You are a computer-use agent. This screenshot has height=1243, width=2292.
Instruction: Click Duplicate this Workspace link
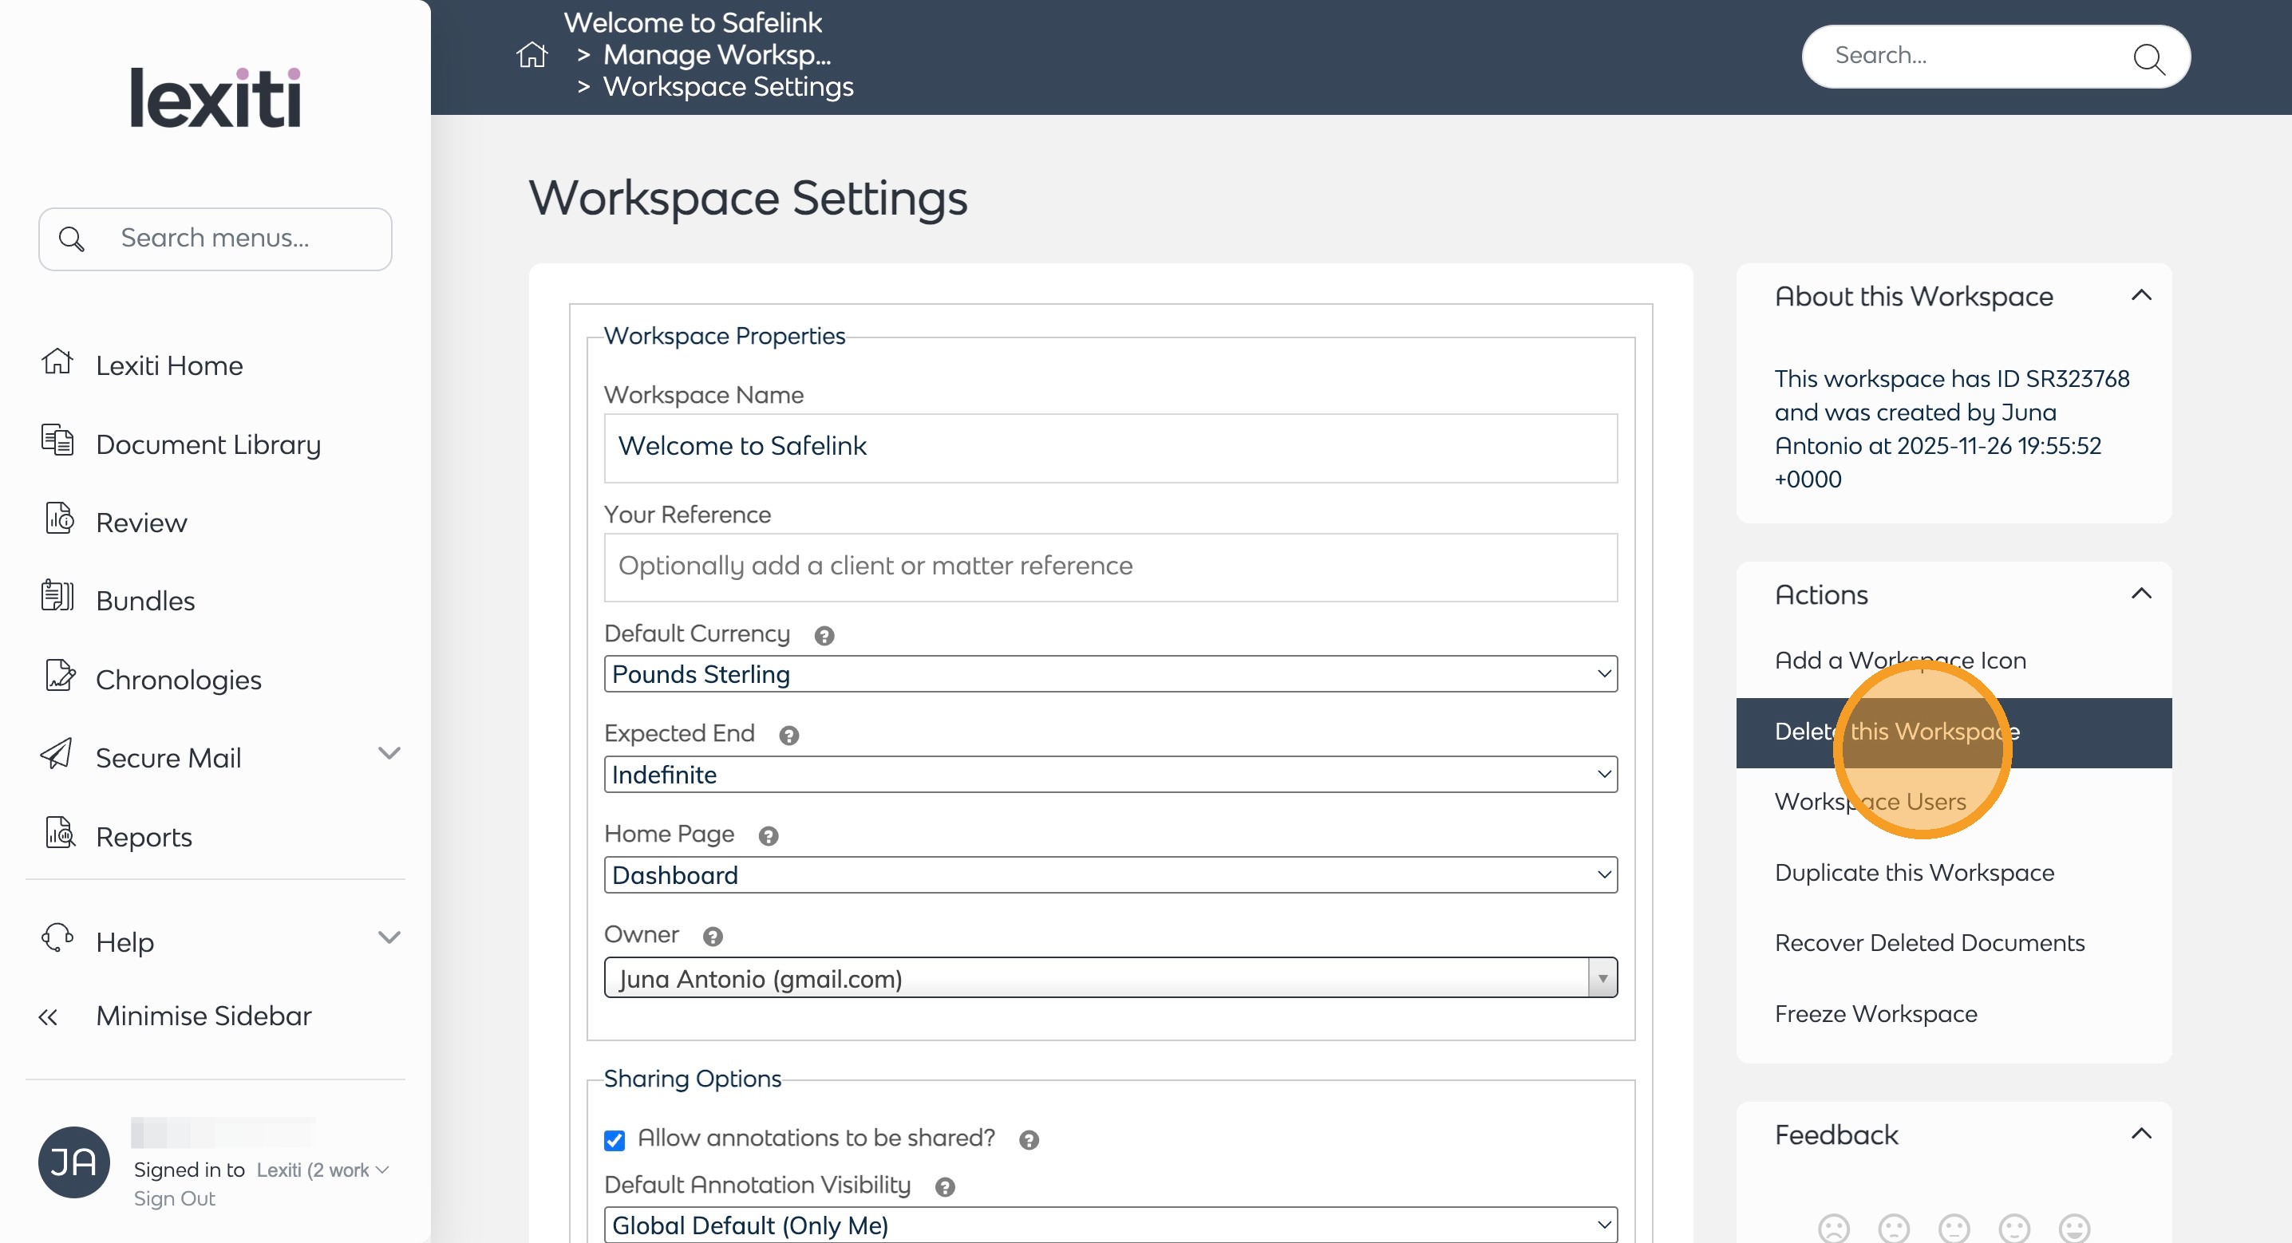pyautogui.click(x=1913, y=873)
